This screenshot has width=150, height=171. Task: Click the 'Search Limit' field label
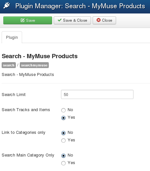(14, 95)
